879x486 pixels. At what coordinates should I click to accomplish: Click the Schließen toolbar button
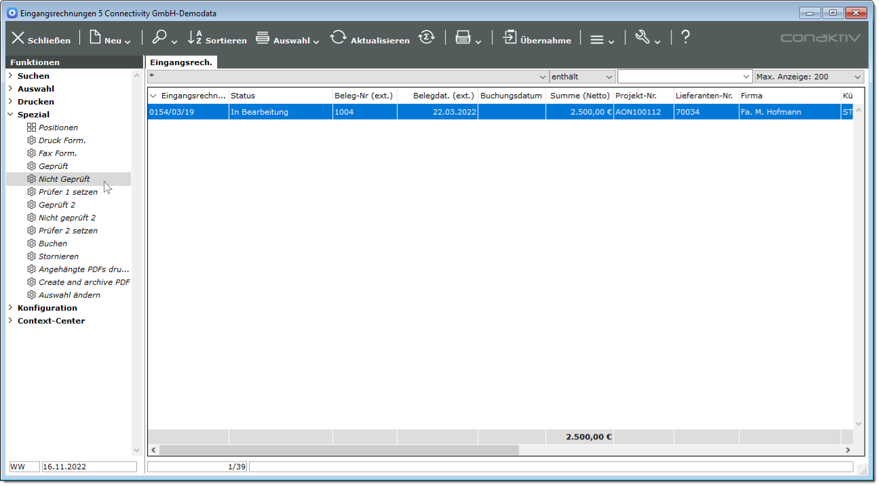41,39
